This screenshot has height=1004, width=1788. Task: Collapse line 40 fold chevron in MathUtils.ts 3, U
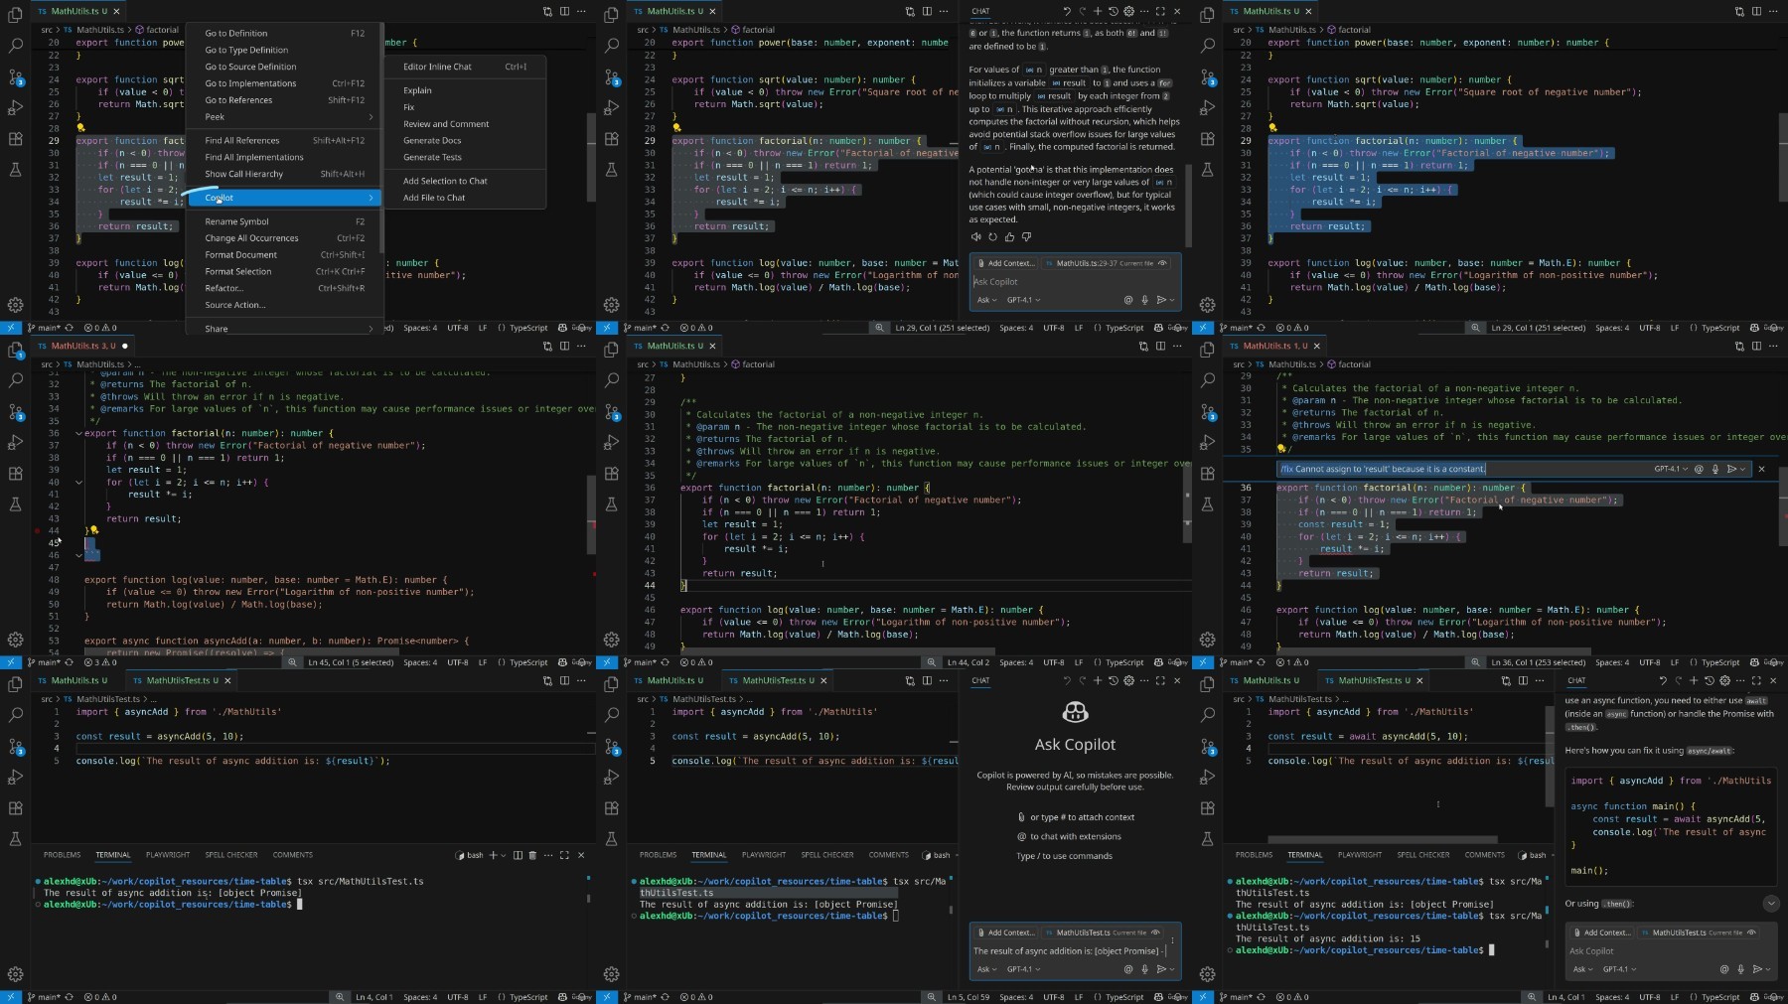click(78, 483)
